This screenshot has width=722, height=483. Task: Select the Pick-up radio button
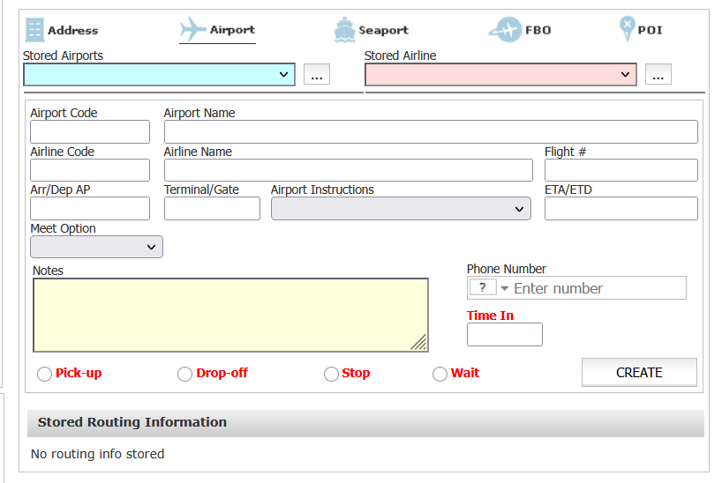tap(45, 374)
